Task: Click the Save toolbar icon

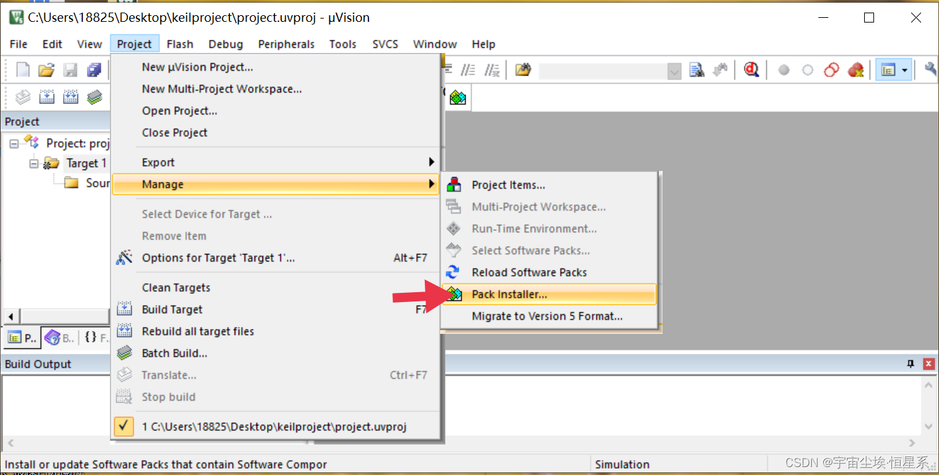Action: click(70, 70)
